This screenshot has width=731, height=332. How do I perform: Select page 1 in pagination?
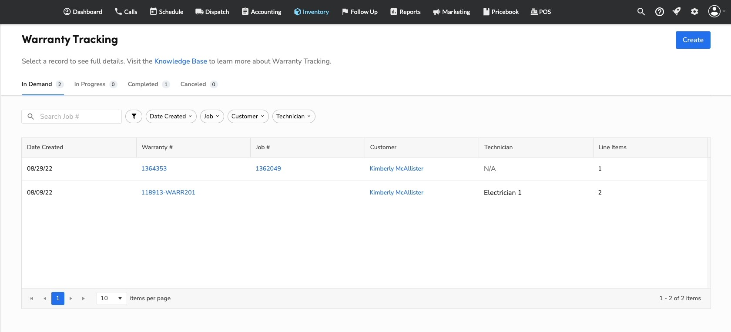click(x=58, y=298)
